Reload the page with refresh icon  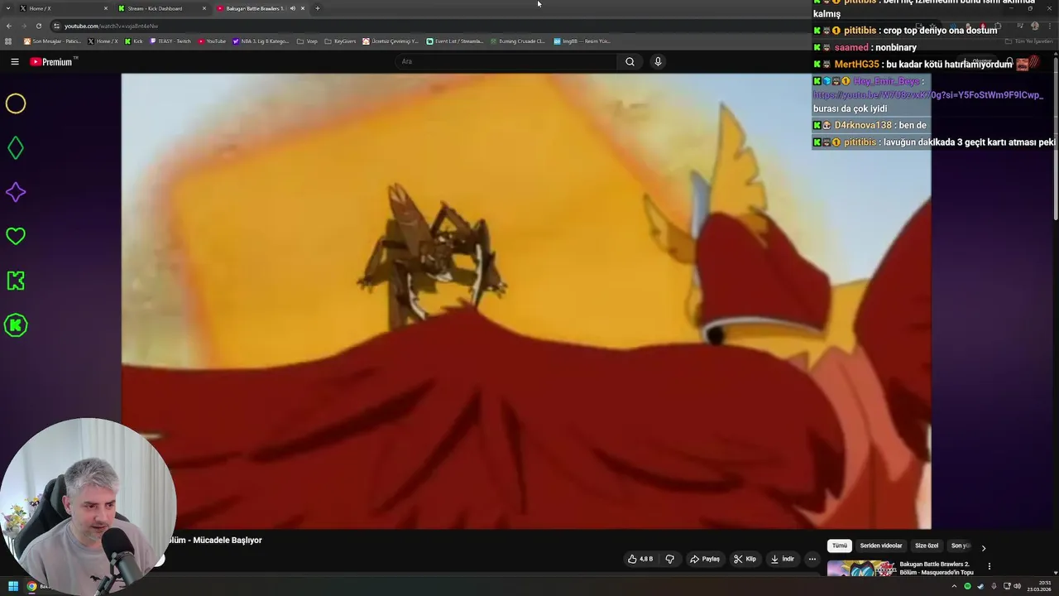(38, 26)
